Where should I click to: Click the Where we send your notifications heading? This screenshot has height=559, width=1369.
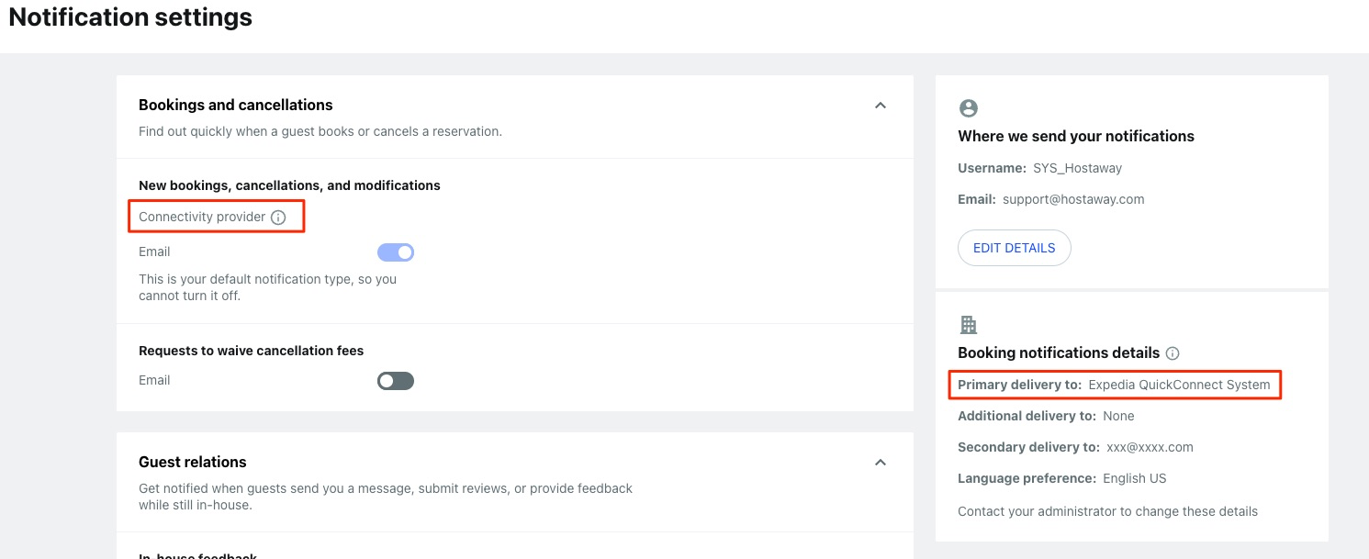pos(1076,136)
